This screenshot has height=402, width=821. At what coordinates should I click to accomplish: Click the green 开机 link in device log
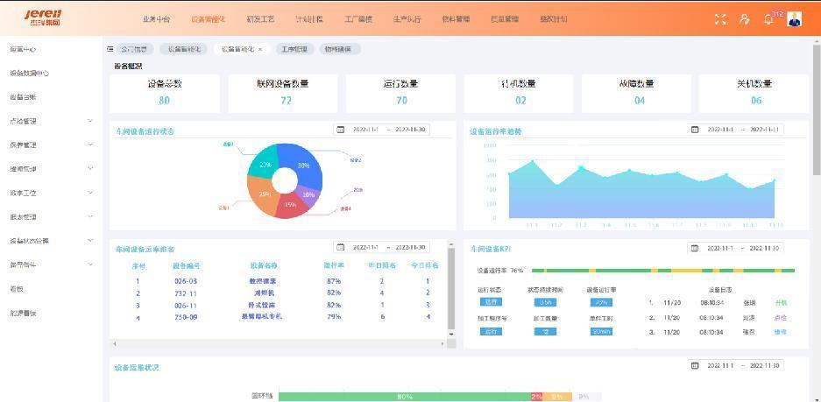click(780, 303)
